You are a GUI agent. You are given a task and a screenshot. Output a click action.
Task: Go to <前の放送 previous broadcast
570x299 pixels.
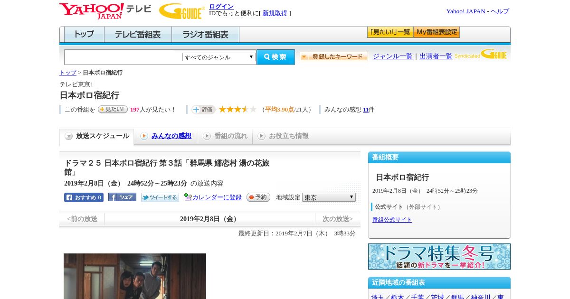pos(82,219)
